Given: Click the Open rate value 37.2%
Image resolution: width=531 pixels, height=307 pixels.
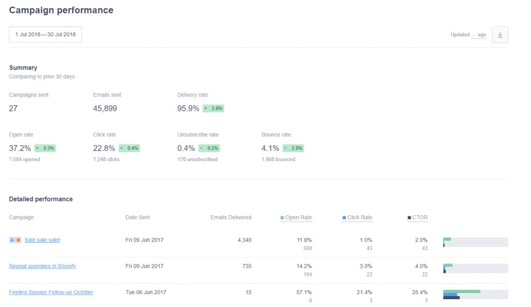Looking at the screenshot, I should coord(20,148).
